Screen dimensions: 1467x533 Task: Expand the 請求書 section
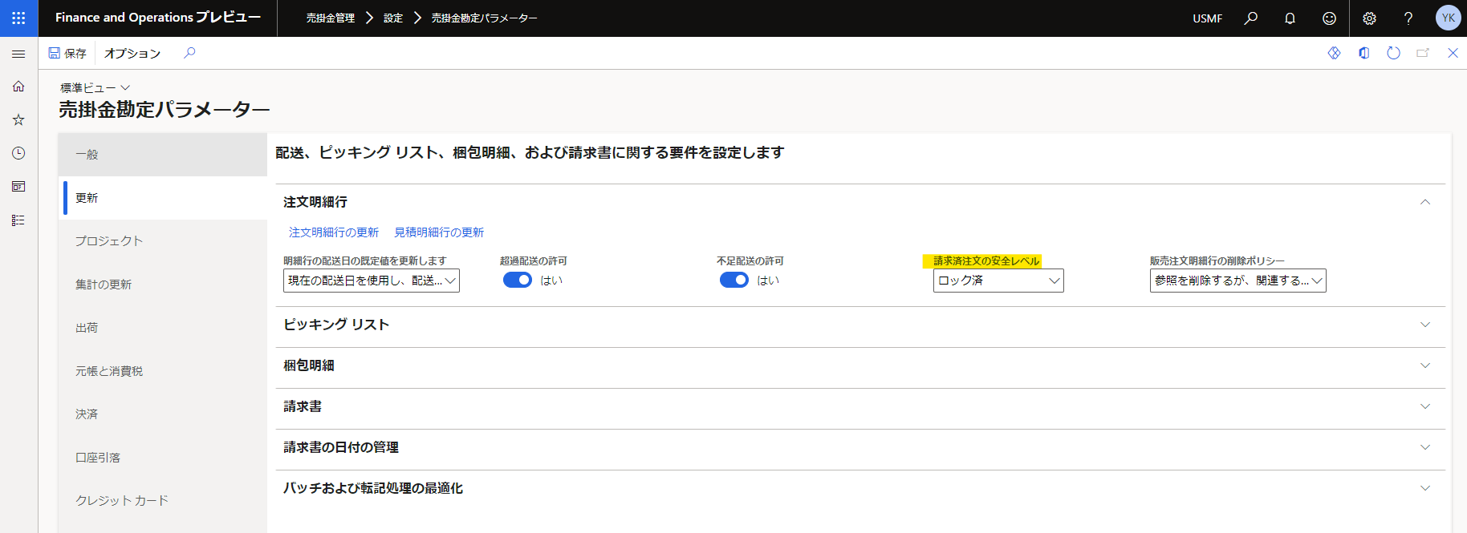pyautogui.click(x=859, y=406)
